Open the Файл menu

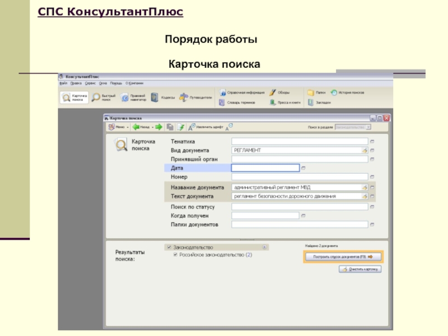[x=63, y=83]
